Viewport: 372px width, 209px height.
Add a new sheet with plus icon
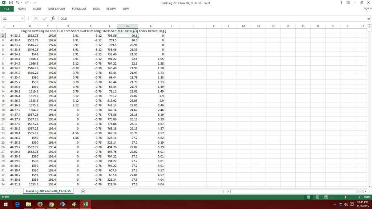pos(83,191)
